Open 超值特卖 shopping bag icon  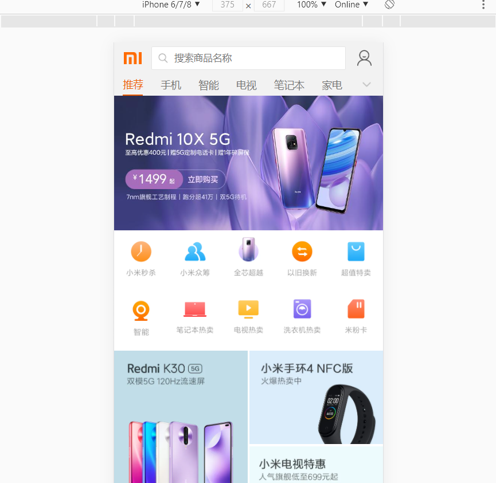pos(356,252)
